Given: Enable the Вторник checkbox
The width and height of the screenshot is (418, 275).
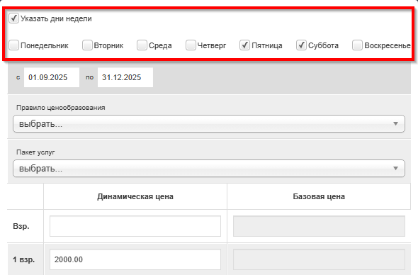Looking at the screenshot, I should [87, 45].
